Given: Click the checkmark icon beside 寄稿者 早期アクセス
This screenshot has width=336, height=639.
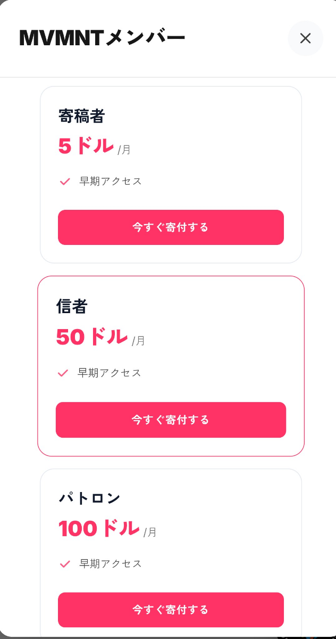Looking at the screenshot, I should pyautogui.click(x=64, y=181).
